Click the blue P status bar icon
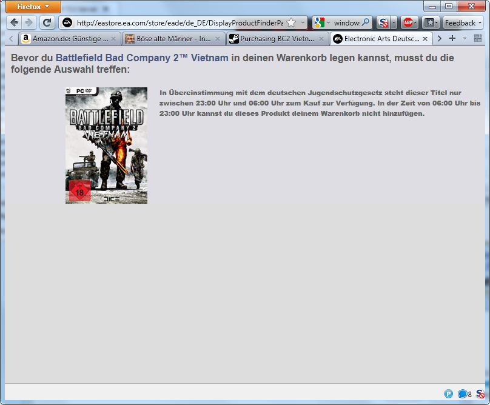The width and height of the screenshot is (490, 405). (448, 393)
